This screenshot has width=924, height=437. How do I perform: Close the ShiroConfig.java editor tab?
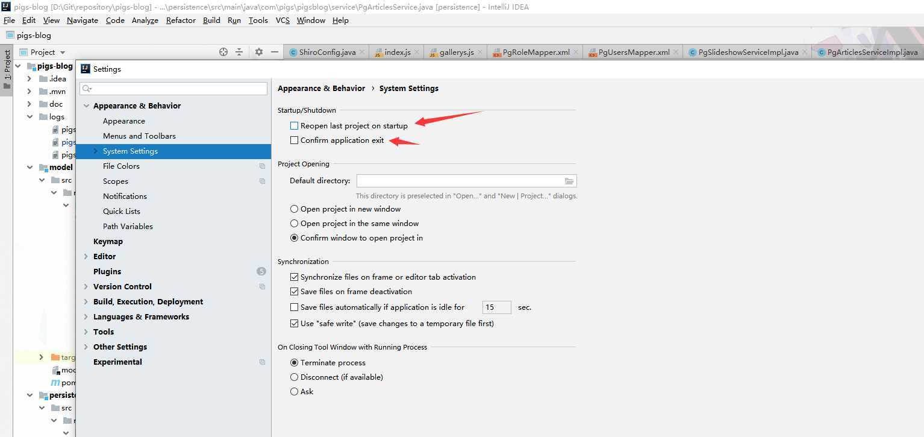point(362,52)
